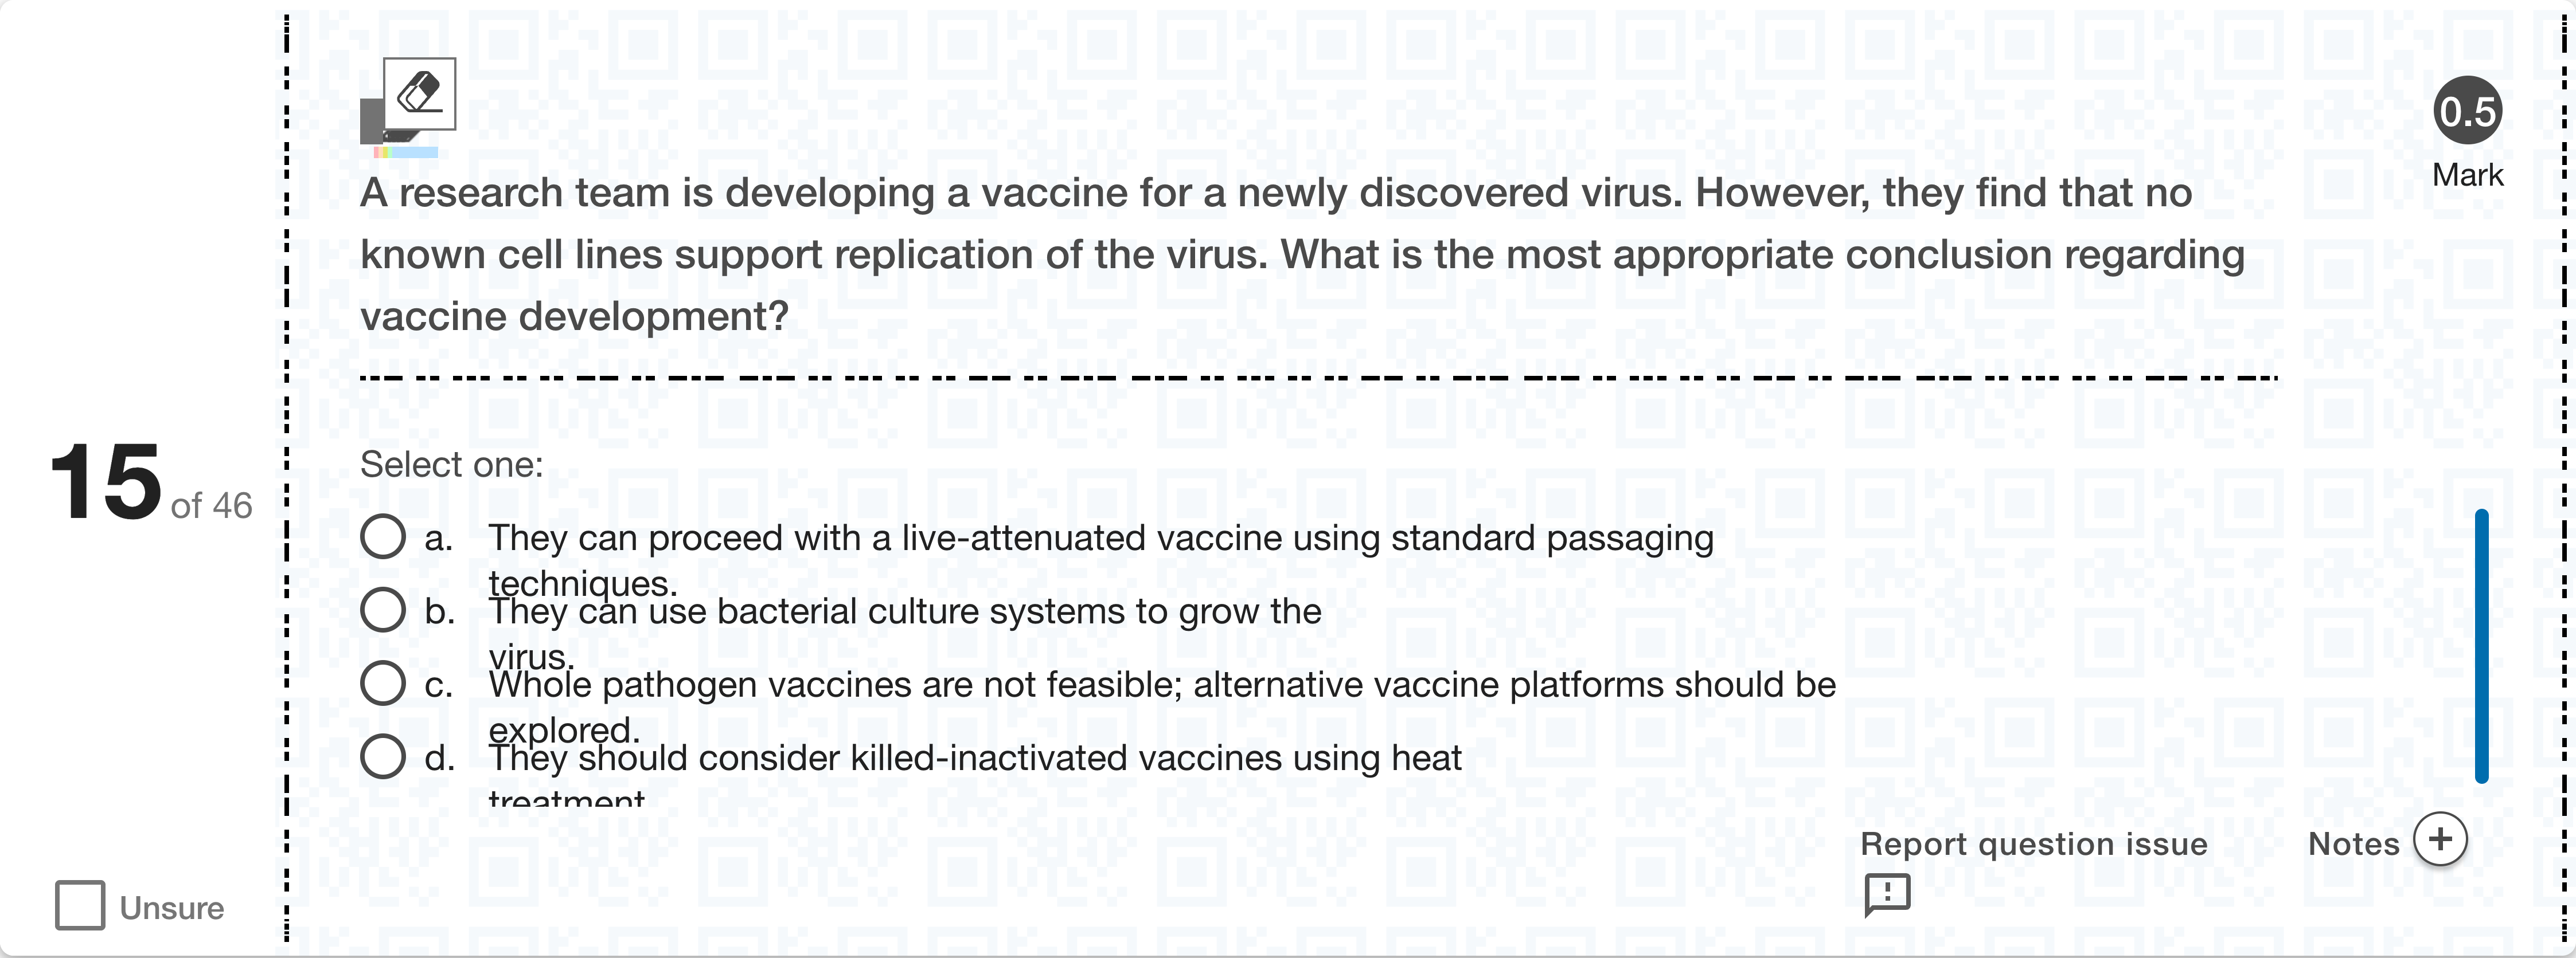The width and height of the screenshot is (2576, 958).
Task: Pick the pink highlight color
Action: pyautogui.click(x=377, y=153)
